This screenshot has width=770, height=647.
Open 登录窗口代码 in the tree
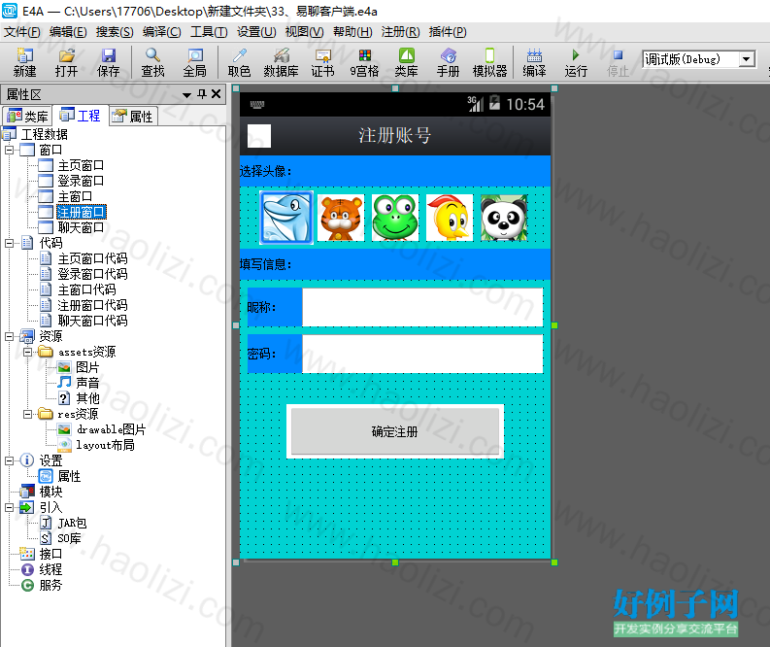coord(92,274)
